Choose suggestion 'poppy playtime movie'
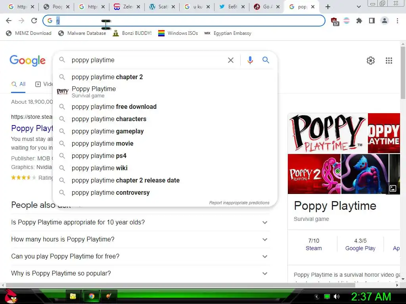 [165, 143]
